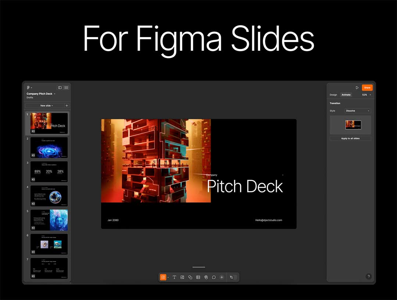The image size is (397, 300).
Task: Select the Animate tab
Action: click(346, 95)
